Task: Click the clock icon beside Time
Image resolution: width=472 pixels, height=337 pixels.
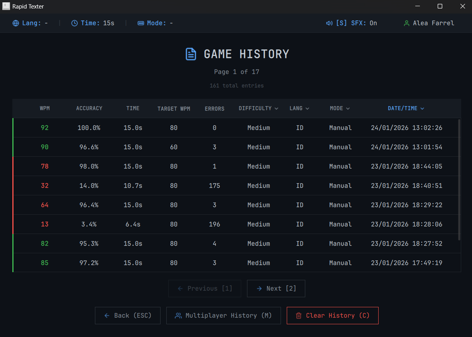Action: [74, 23]
